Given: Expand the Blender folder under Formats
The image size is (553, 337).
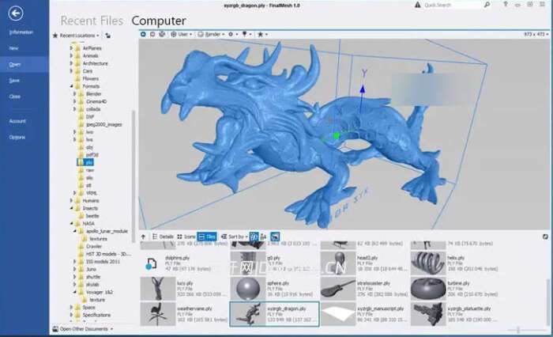Looking at the screenshot, I should pos(74,94).
